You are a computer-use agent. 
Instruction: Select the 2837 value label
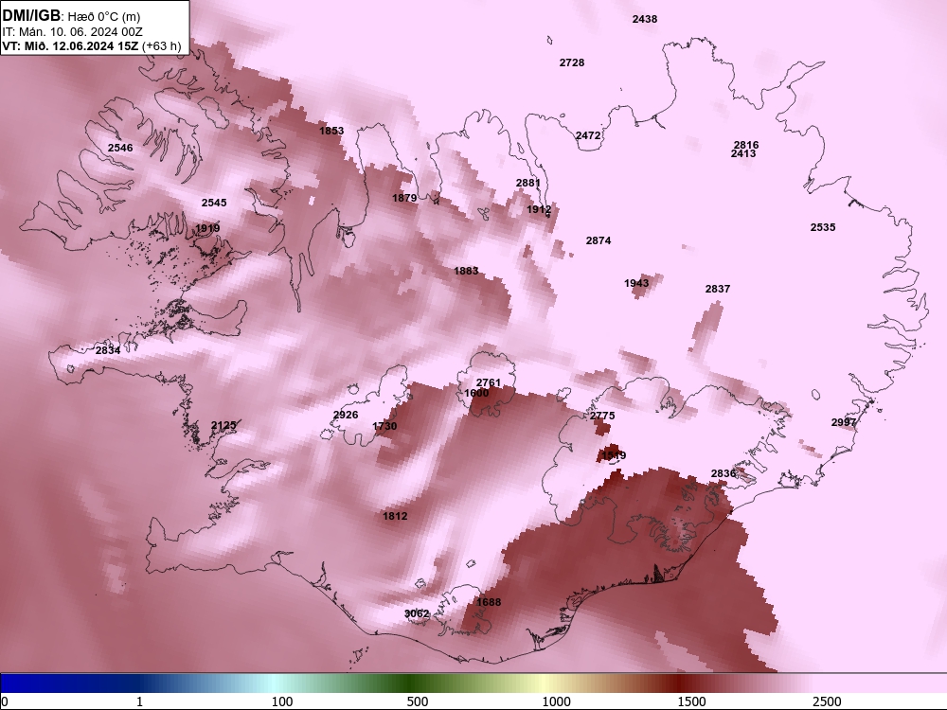(718, 289)
